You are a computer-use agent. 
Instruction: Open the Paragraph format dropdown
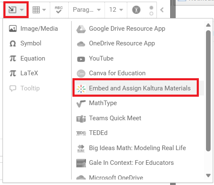click(87, 10)
